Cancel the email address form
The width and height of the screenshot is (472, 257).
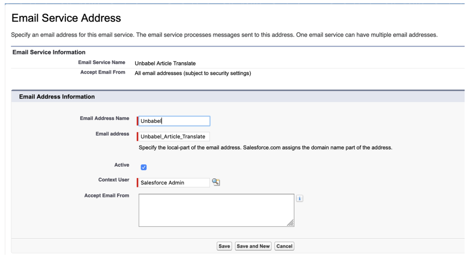[284, 246]
